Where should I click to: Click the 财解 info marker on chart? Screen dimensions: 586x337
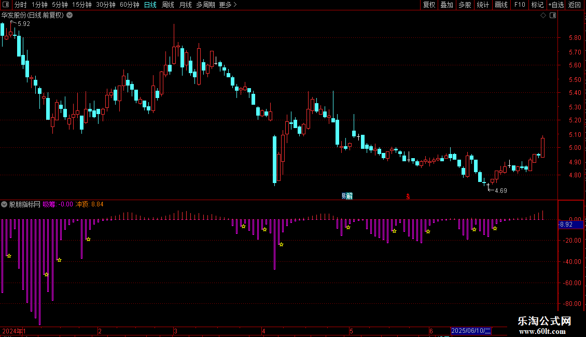347,196
